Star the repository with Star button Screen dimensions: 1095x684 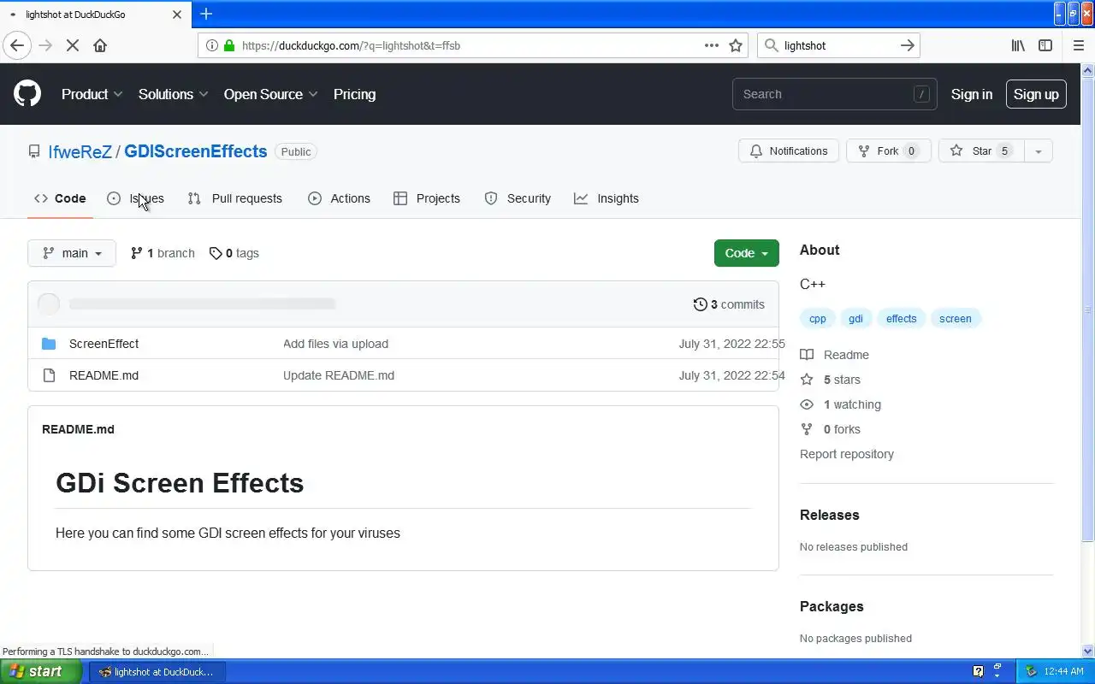tap(981, 151)
